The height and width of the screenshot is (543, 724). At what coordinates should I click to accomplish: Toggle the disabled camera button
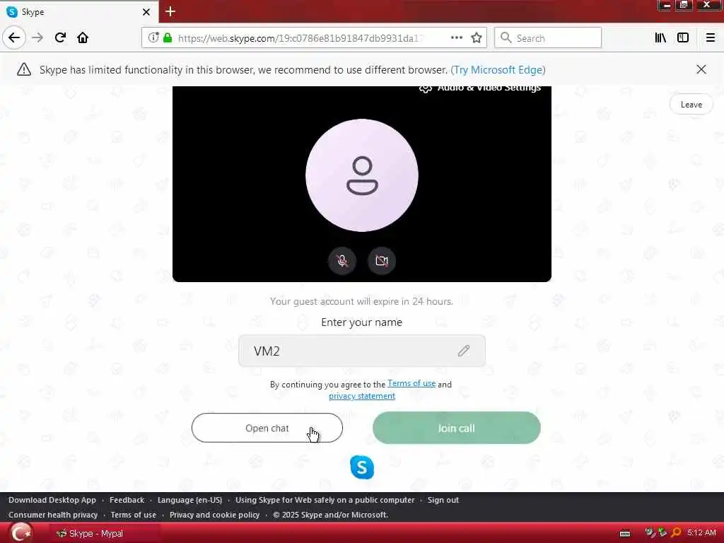[381, 261]
